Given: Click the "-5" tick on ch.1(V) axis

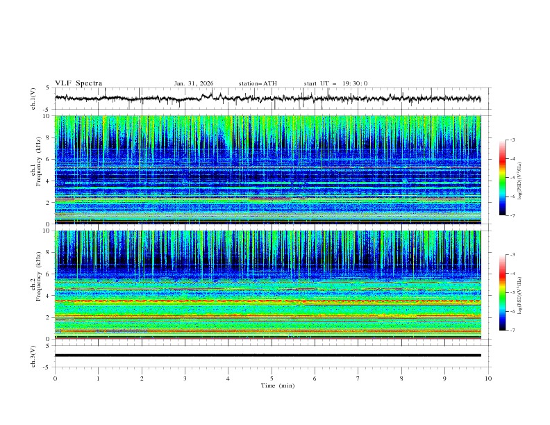Looking at the screenshot, I should pyautogui.click(x=47, y=110).
